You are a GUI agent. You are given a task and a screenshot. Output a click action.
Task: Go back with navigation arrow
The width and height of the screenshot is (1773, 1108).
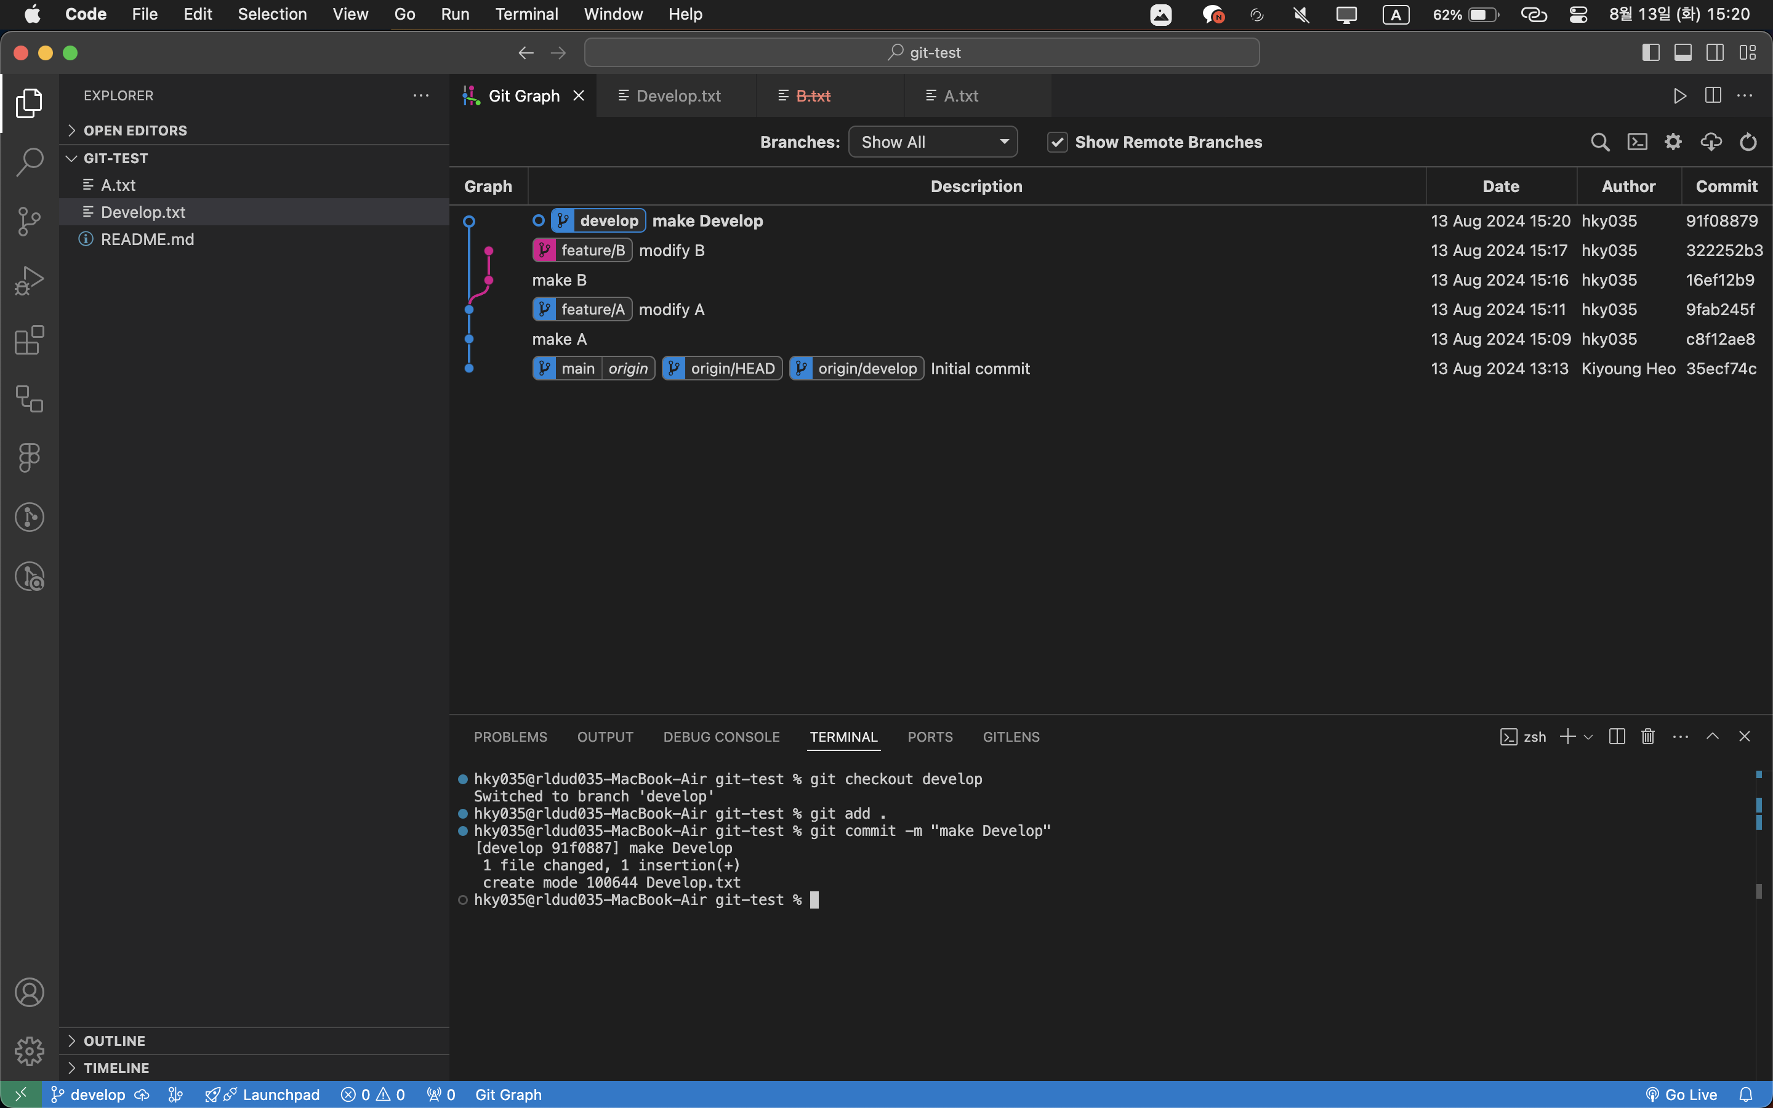tap(526, 53)
